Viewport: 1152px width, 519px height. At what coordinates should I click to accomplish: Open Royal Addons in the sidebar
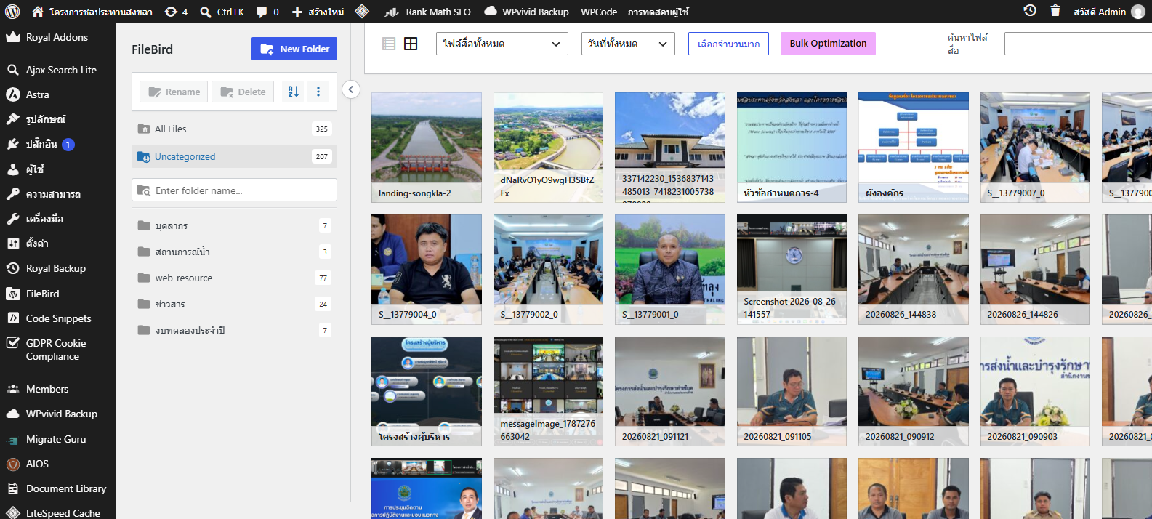tap(58, 37)
